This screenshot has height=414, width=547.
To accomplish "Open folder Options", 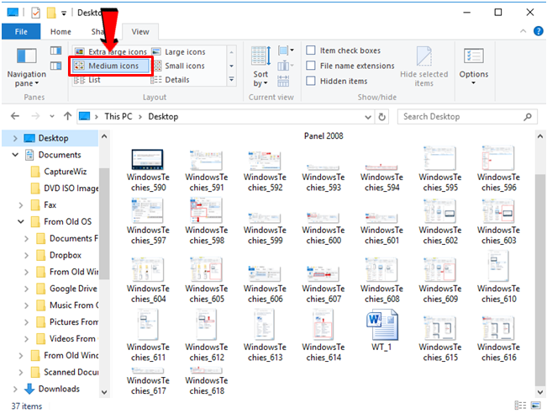I will click(473, 66).
